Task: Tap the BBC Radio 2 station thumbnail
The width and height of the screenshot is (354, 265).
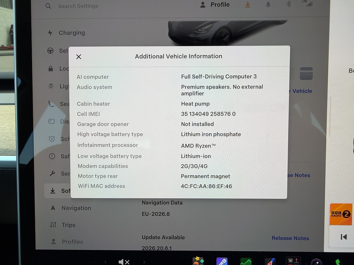Action: pyautogui.click(x=341, y=214)
